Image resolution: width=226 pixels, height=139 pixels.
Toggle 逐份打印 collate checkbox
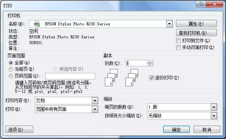(152, 78)
